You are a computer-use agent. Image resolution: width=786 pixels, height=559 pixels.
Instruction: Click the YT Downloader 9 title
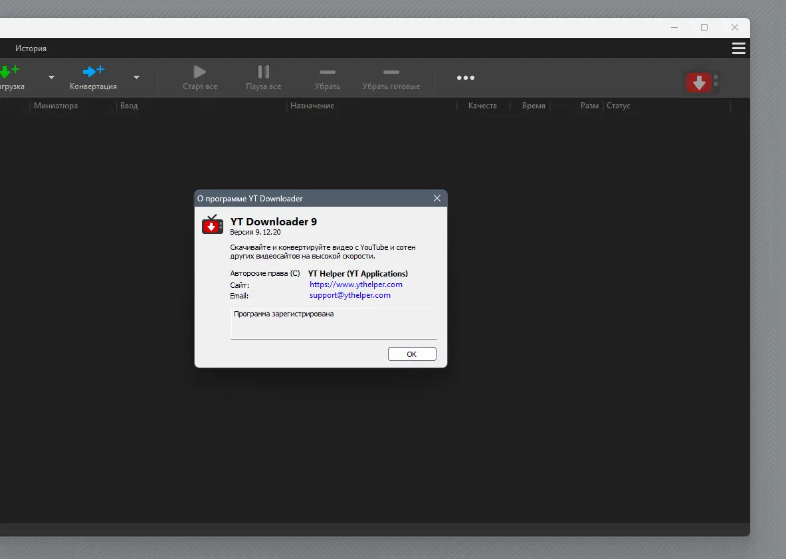click(274, 221)
